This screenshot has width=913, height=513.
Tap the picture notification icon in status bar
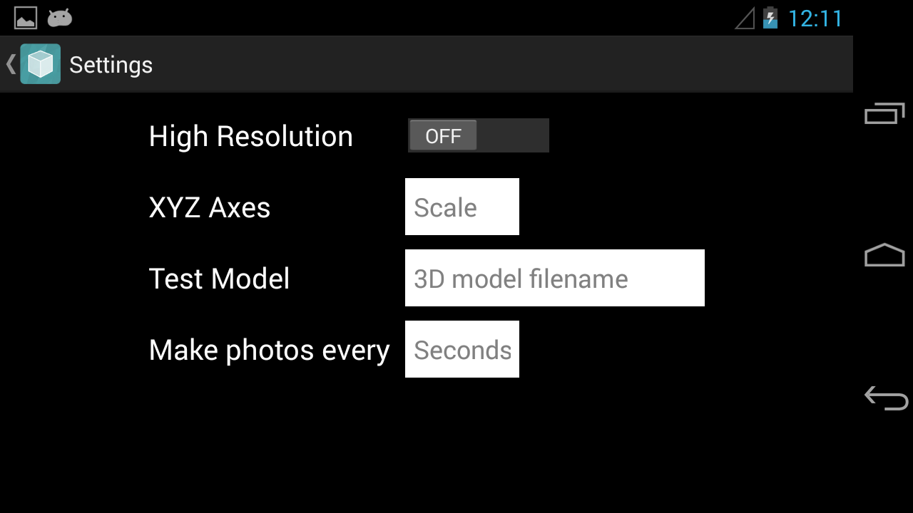26,18
